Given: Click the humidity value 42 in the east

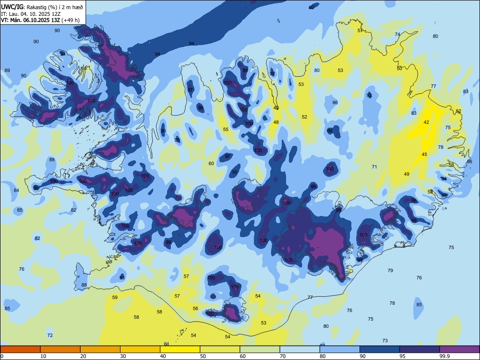Looking at the screenshot, I should tap(426, 122).
